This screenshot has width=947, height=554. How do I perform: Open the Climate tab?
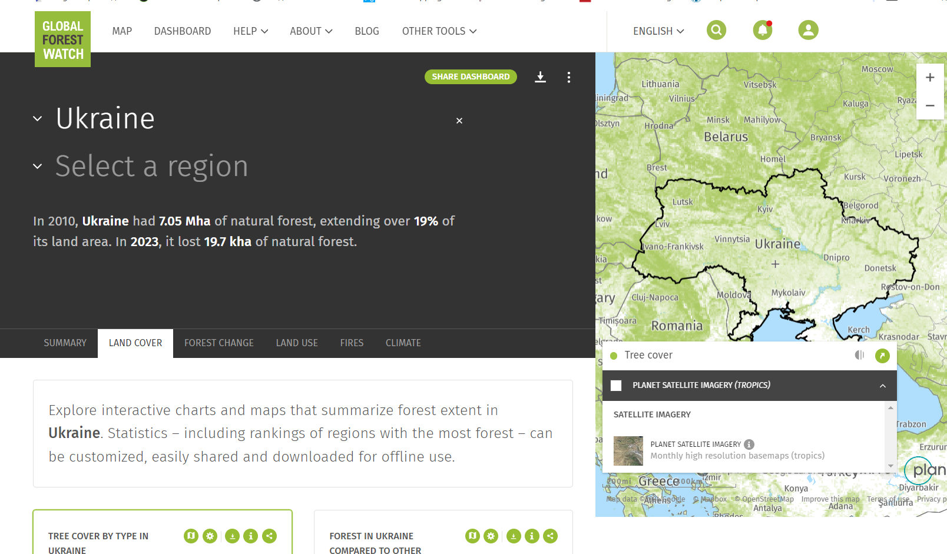coord(403,343)
